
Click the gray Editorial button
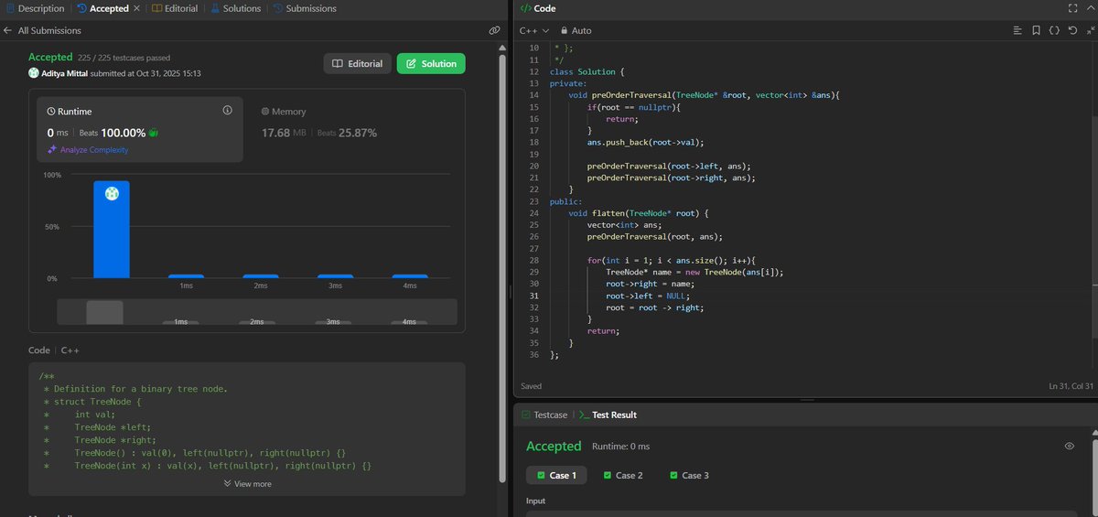[x=357, y=63]
